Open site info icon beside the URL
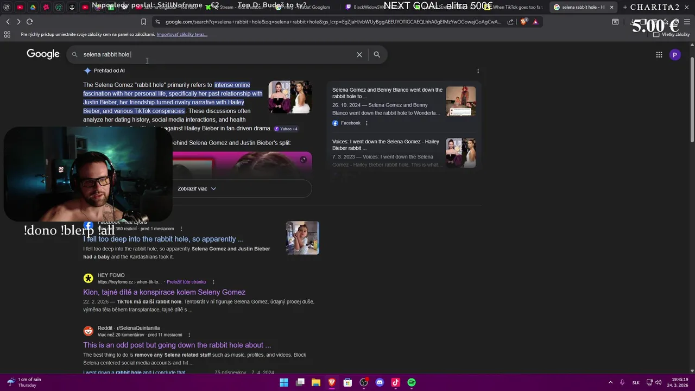 pyautogui.click(x=157, y=22)
